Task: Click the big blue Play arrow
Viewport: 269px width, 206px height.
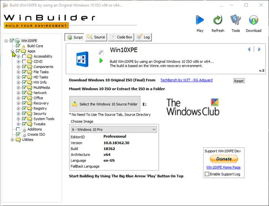Action: pos(200,20)
